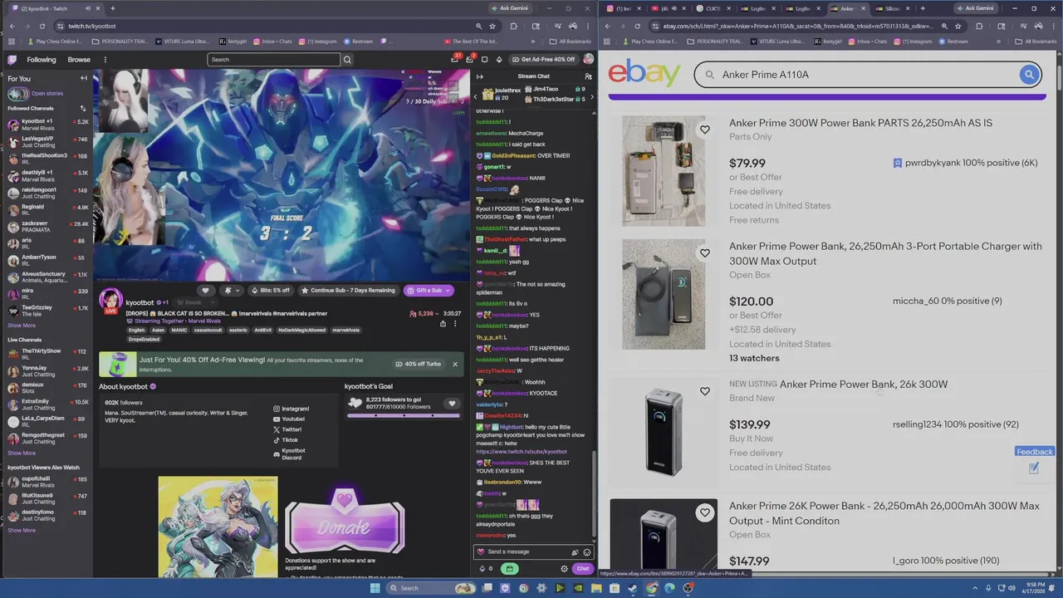The image size is (1063, 598).
Task: Click Get Ad-Free 40% Off button
Action: pyautogui.click(x=543, y=59)
